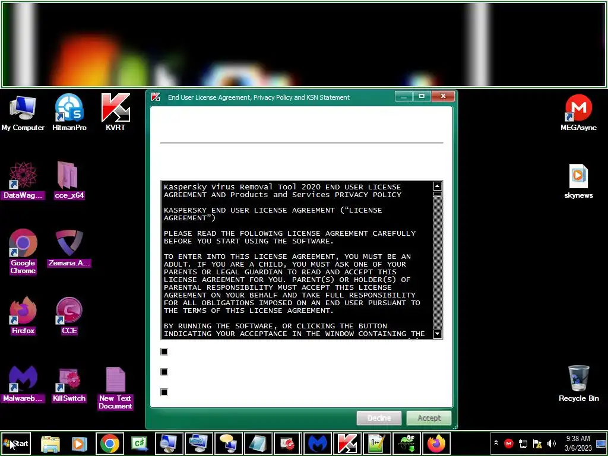
Task: Open File Explorer from the taskbar
Action: (x=50, y=444)
